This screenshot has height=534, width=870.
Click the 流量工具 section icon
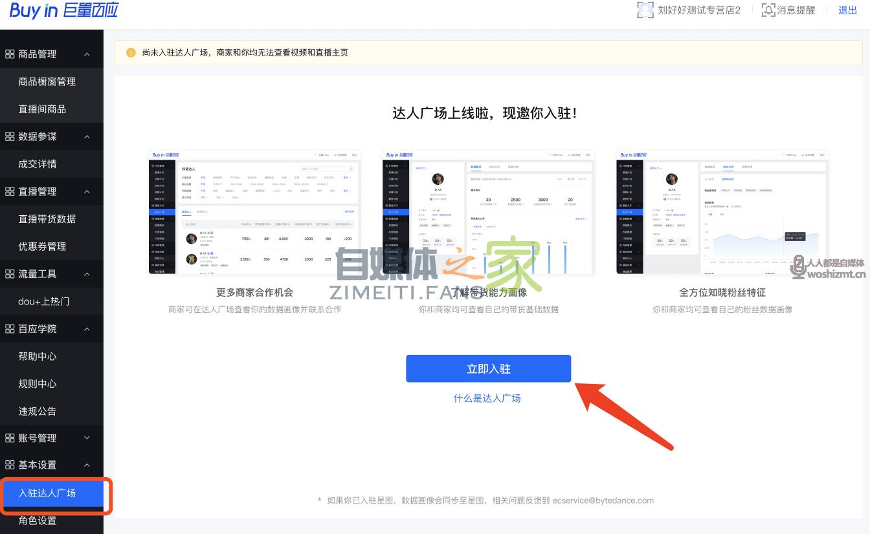pos(10,273)
